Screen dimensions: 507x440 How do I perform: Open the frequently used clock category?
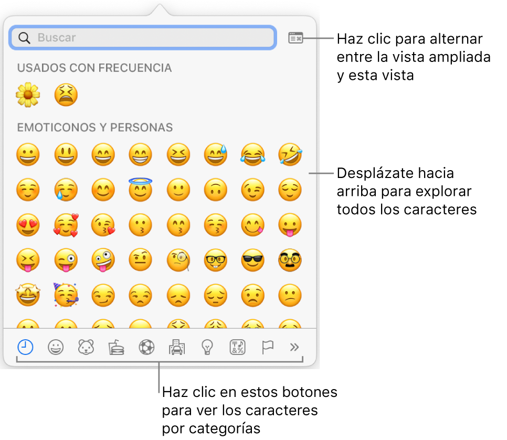tap(25, 347)
